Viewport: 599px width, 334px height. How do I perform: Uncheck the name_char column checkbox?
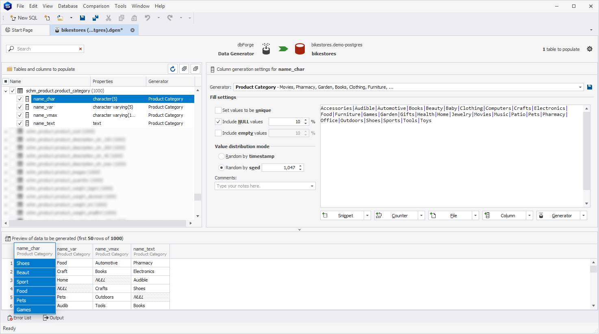20,99
